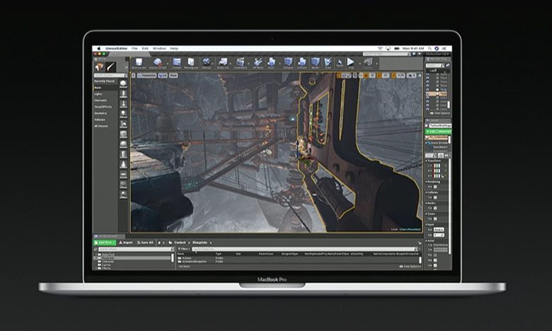Click the Content folder icon in the breadcrumb
Image resolution: width=552 pixels, height=331 pixels.
point(171,243)
